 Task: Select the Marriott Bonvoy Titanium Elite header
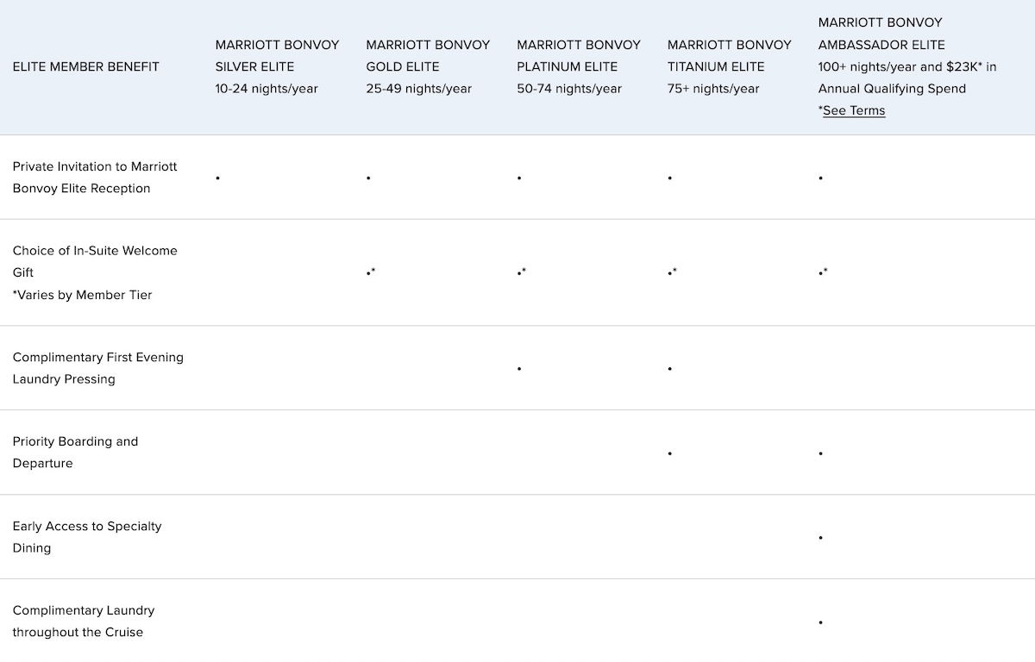pyautogui.click(x=729, y=66)
